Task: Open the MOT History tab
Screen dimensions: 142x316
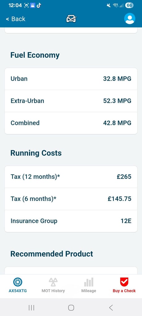Action: click(53, 285)
